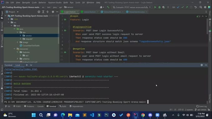The width and height of the screenshot is (212, 119).
Task: Build project with the hammer icon
Action: (x=108, y=7)
